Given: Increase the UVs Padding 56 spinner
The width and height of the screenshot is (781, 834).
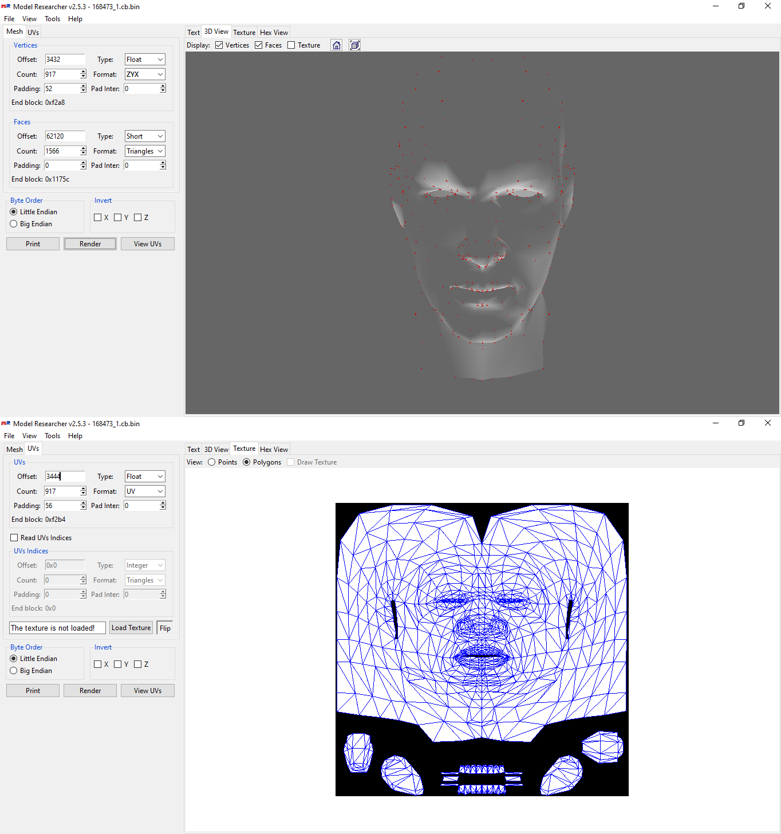Looking at the screenshot, I should (x=84, y=503).
